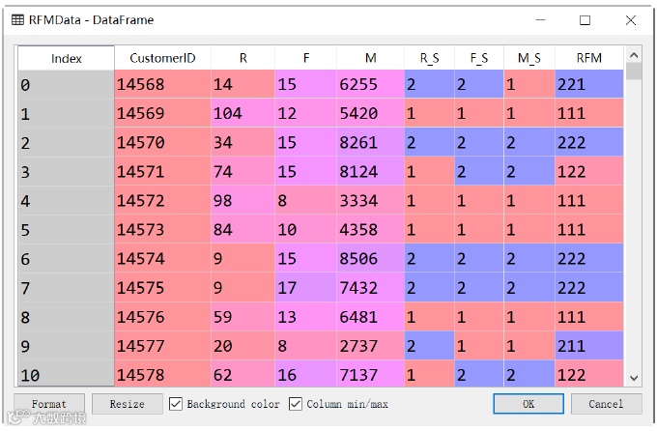Click the DataFrame table icon in title bar
Viewport: 657px width, 431px height.
pos(17,19)
